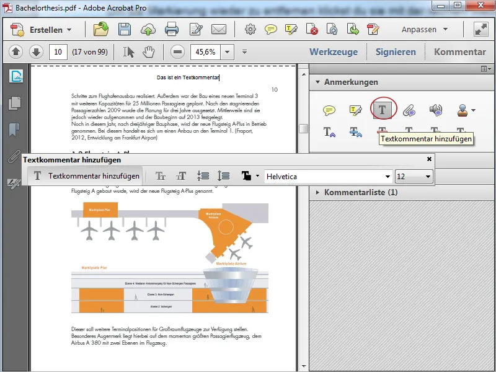
Task: Select the Insert Text annotation tool
Action: 327,131
